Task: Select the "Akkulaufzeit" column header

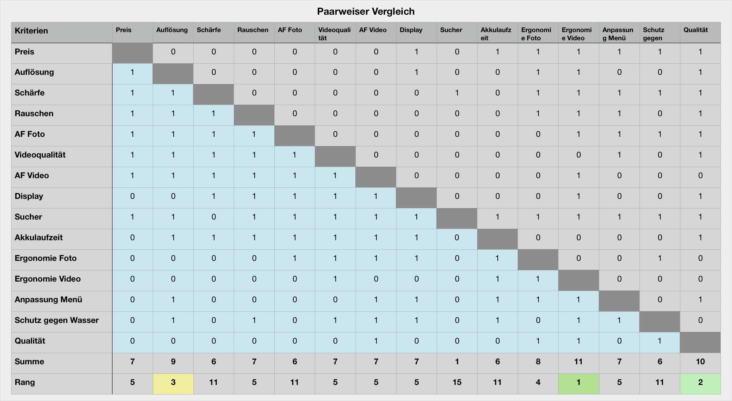Action: (496, 33)
